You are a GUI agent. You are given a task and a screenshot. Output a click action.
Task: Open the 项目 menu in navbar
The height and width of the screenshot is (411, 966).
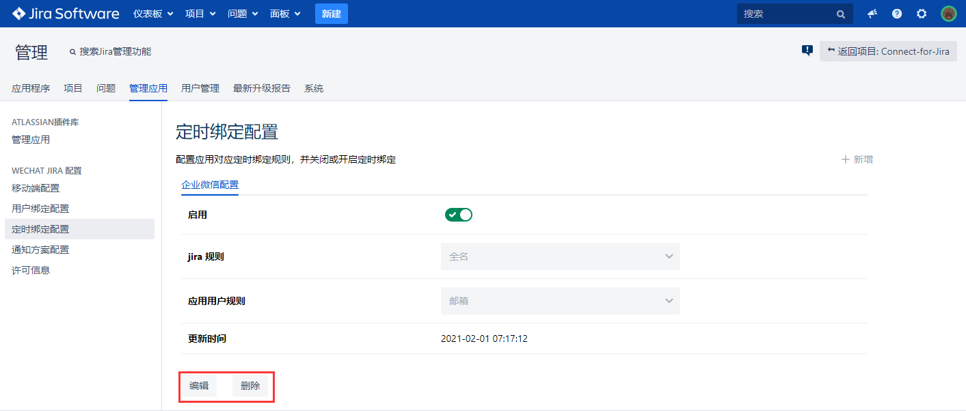200,14
